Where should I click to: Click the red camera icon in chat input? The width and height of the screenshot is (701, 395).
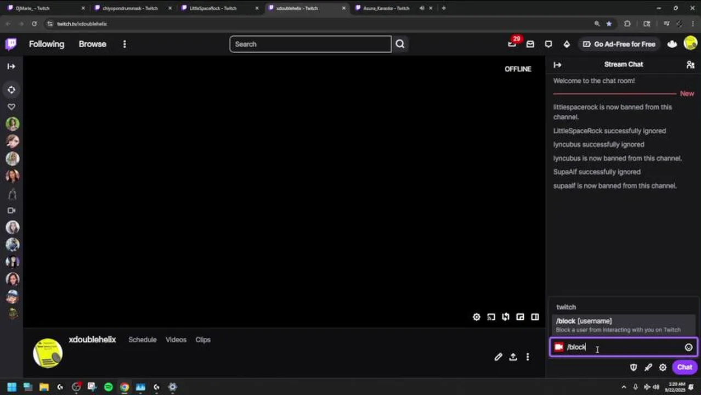(x=559, y=347)
